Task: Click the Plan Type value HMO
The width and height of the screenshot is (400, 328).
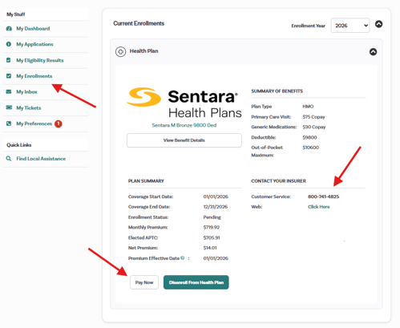Action: [x=308, y=107]
